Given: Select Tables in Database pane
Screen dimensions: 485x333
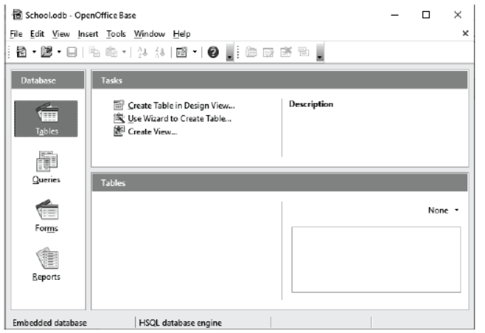Looking at the screenshot, I should (x=46, y=119).
